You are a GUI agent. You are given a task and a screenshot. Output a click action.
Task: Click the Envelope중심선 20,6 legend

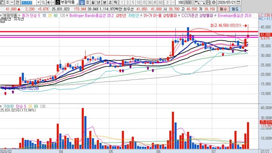pyautogui.click(x=234, y=15)
